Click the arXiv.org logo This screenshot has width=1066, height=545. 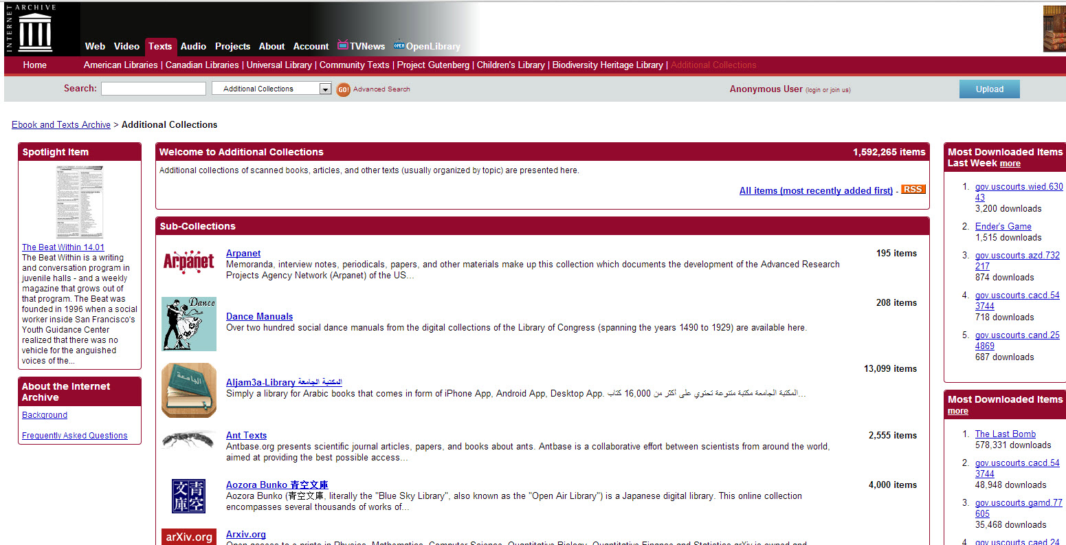(188, 536)
